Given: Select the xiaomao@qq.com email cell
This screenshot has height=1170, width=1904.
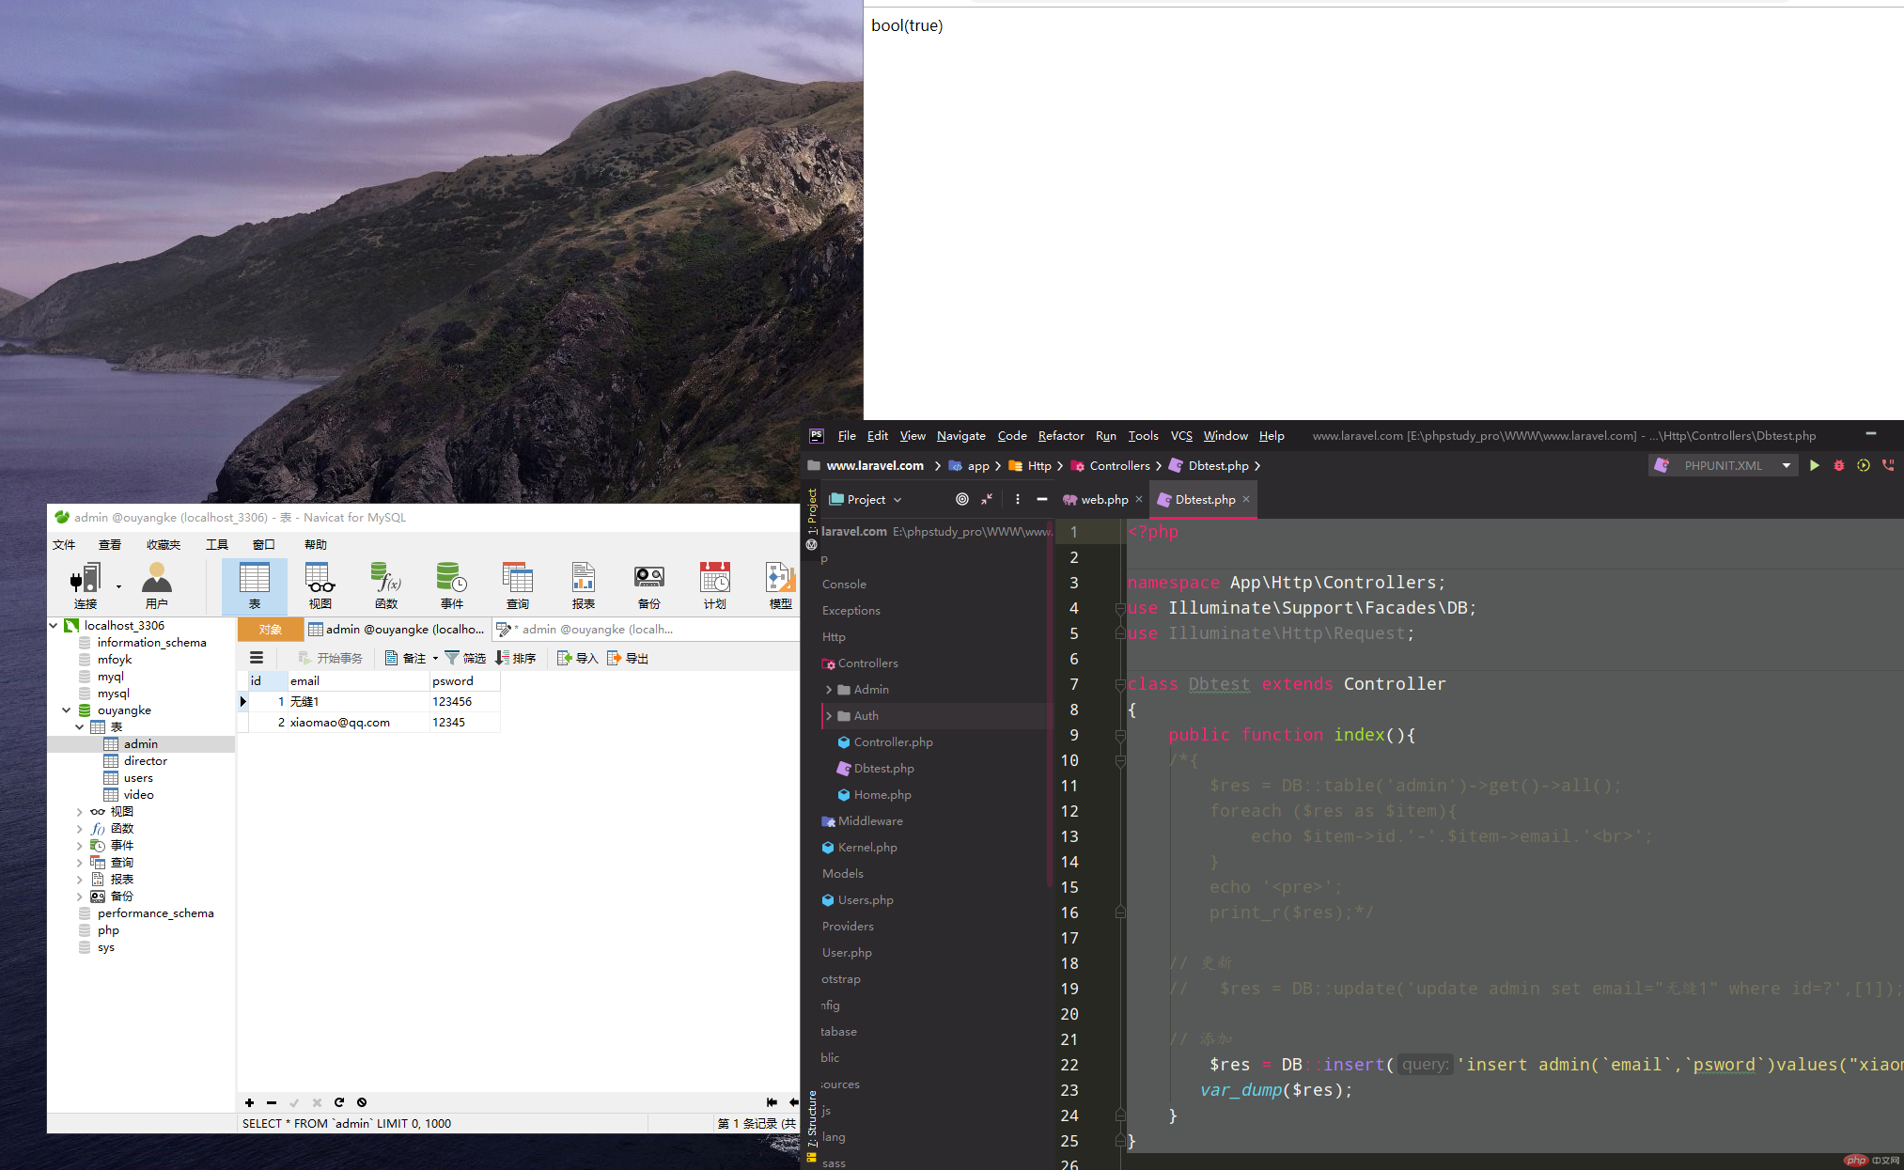Looking at the screenshot, I should [358, 722].
